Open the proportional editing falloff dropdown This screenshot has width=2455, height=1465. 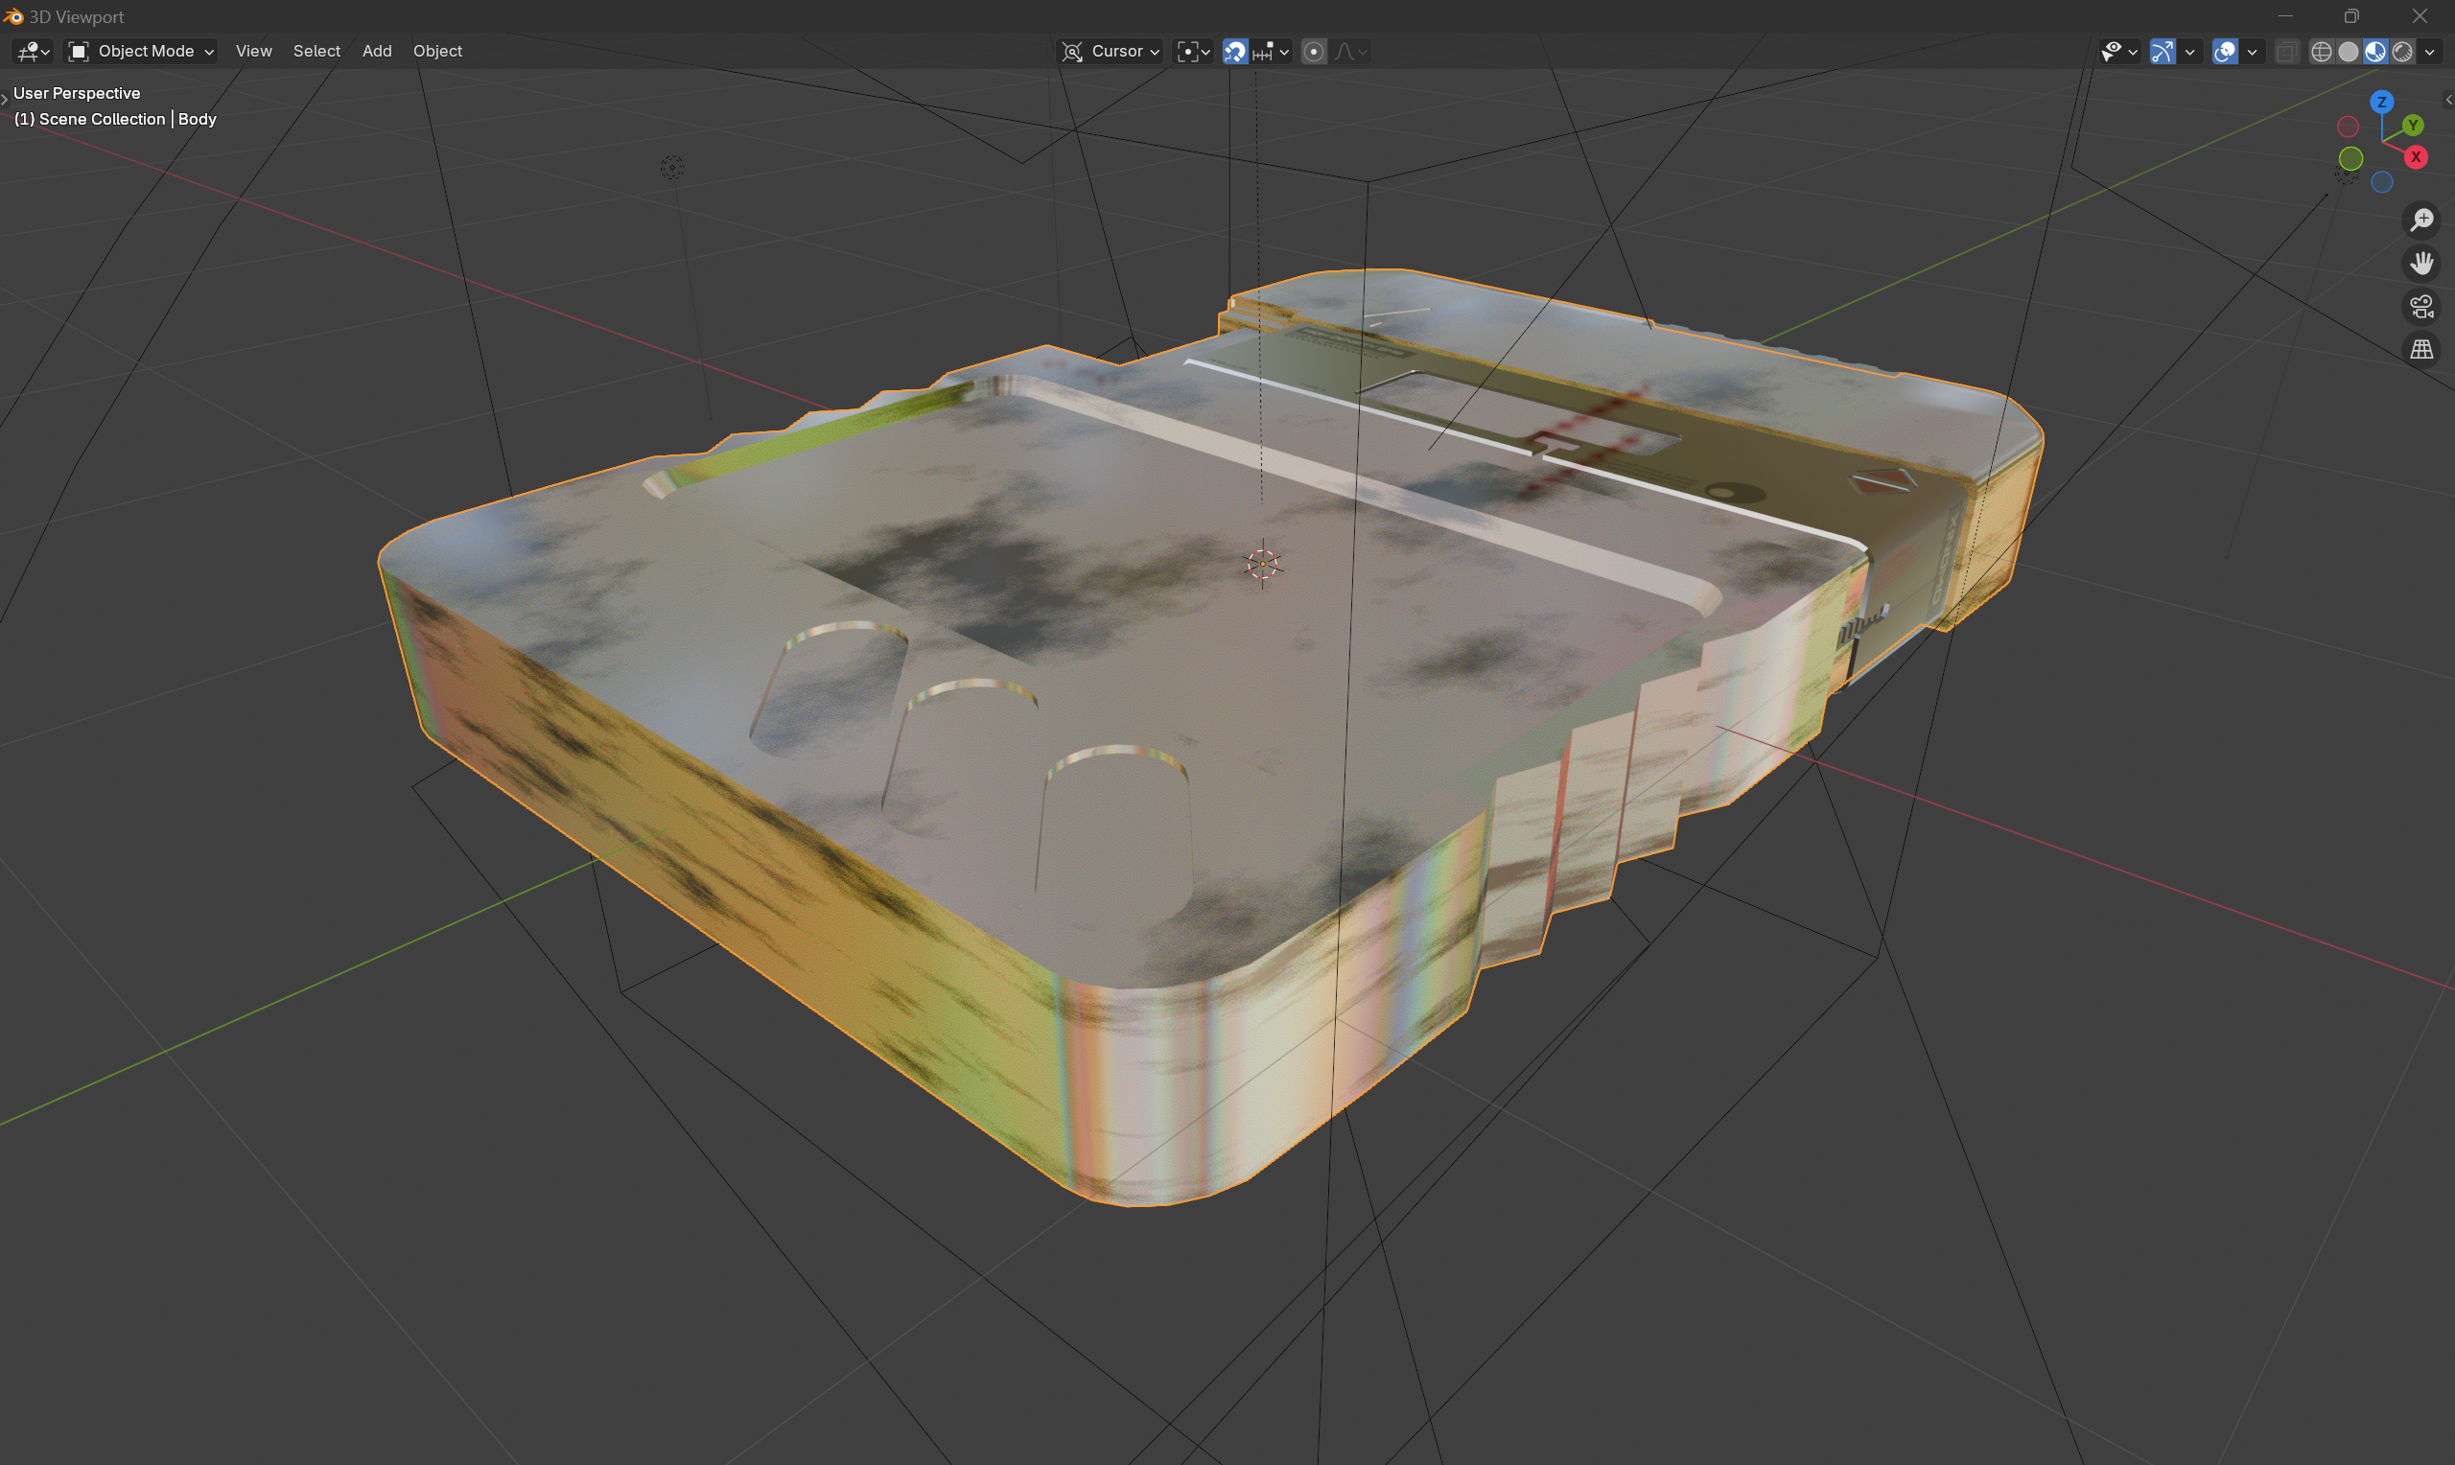click(x=1350, y=52)
